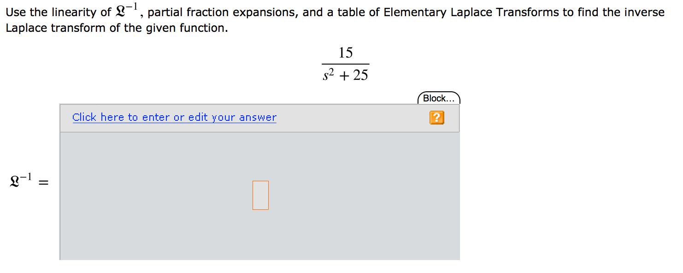
Task: Select the empty answer placeholder rectangle
Action: click(260, 195)
